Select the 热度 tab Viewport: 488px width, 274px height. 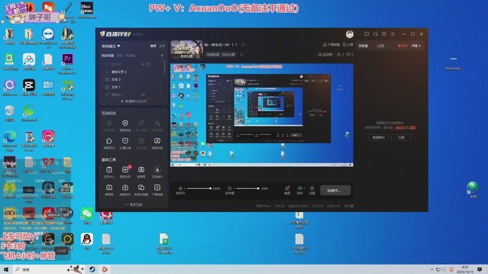point(403,46)
